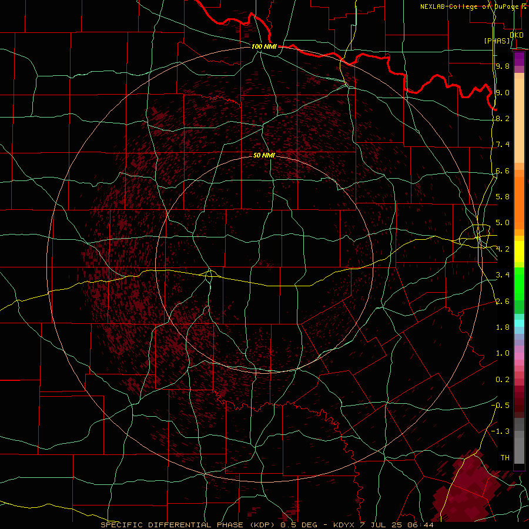The height and width of the screenshot is (529, 529).
Task: Select the bright green color bar segment
Action: coord(519,284)
